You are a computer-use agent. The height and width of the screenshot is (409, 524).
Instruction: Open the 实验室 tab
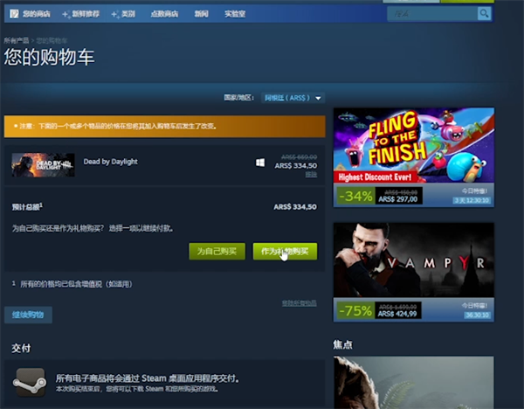(x=235, y=14)
